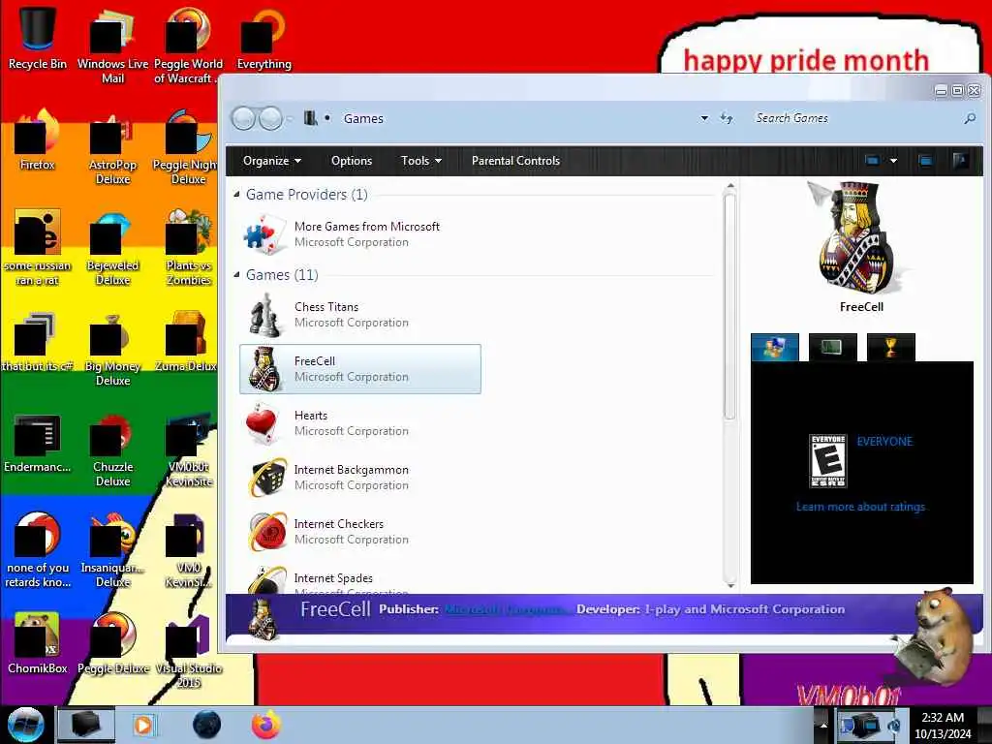Open Bejeweled Deluxe desktop shortcut
The image size is (992, 744).
[x=112, y=248]
